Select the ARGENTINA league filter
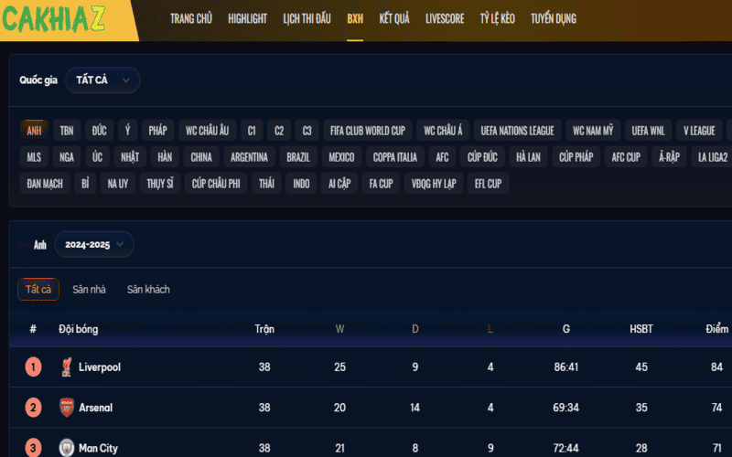Image resolution: width=732 pixels, height=457 pixels. coord(249,157)
